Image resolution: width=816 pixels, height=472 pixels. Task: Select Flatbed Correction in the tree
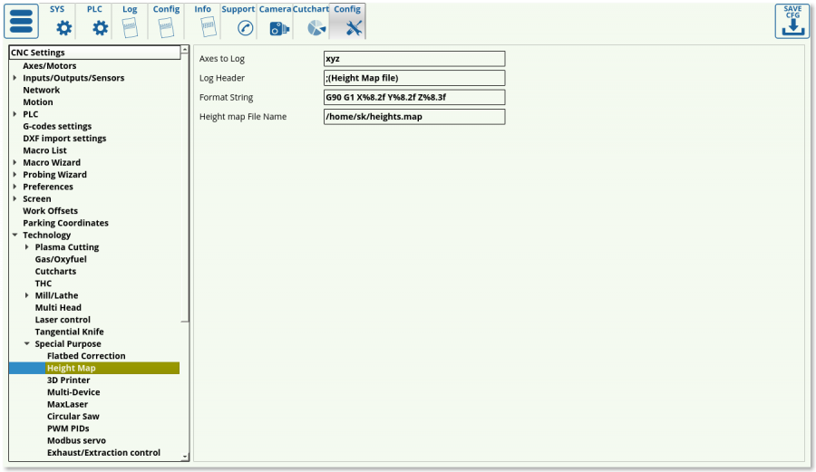[x=86, y=356]
